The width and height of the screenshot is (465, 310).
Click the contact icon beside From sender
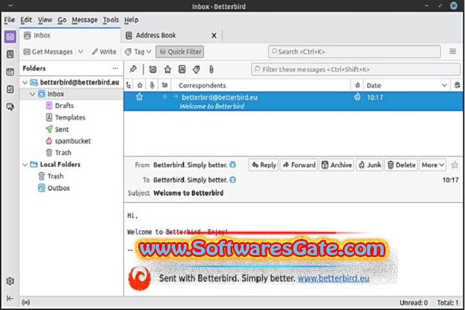232,165
